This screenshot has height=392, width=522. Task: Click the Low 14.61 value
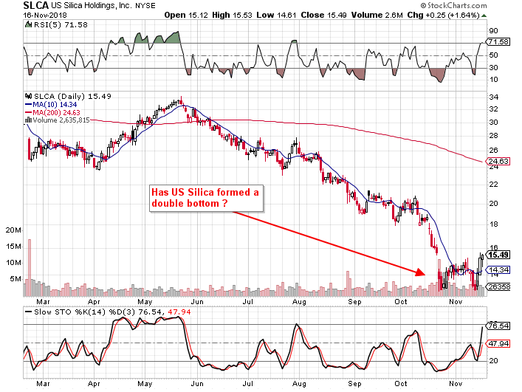coord(276,16)
